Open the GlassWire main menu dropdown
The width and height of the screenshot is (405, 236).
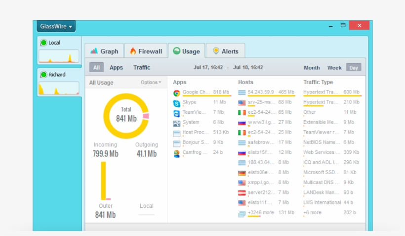point(56,26)
